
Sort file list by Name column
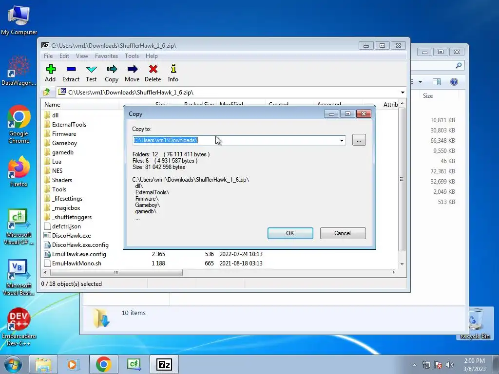point(80,105)
